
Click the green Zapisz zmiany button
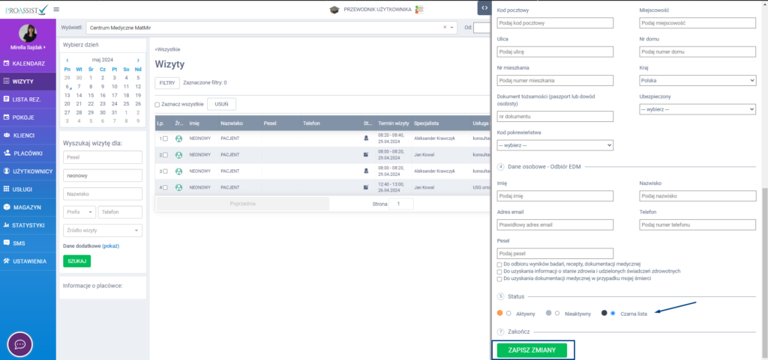tap(532, 350)
